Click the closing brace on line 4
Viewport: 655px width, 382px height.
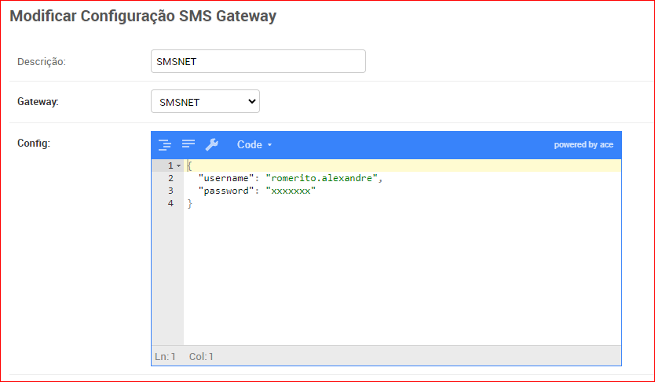[189, 203]
